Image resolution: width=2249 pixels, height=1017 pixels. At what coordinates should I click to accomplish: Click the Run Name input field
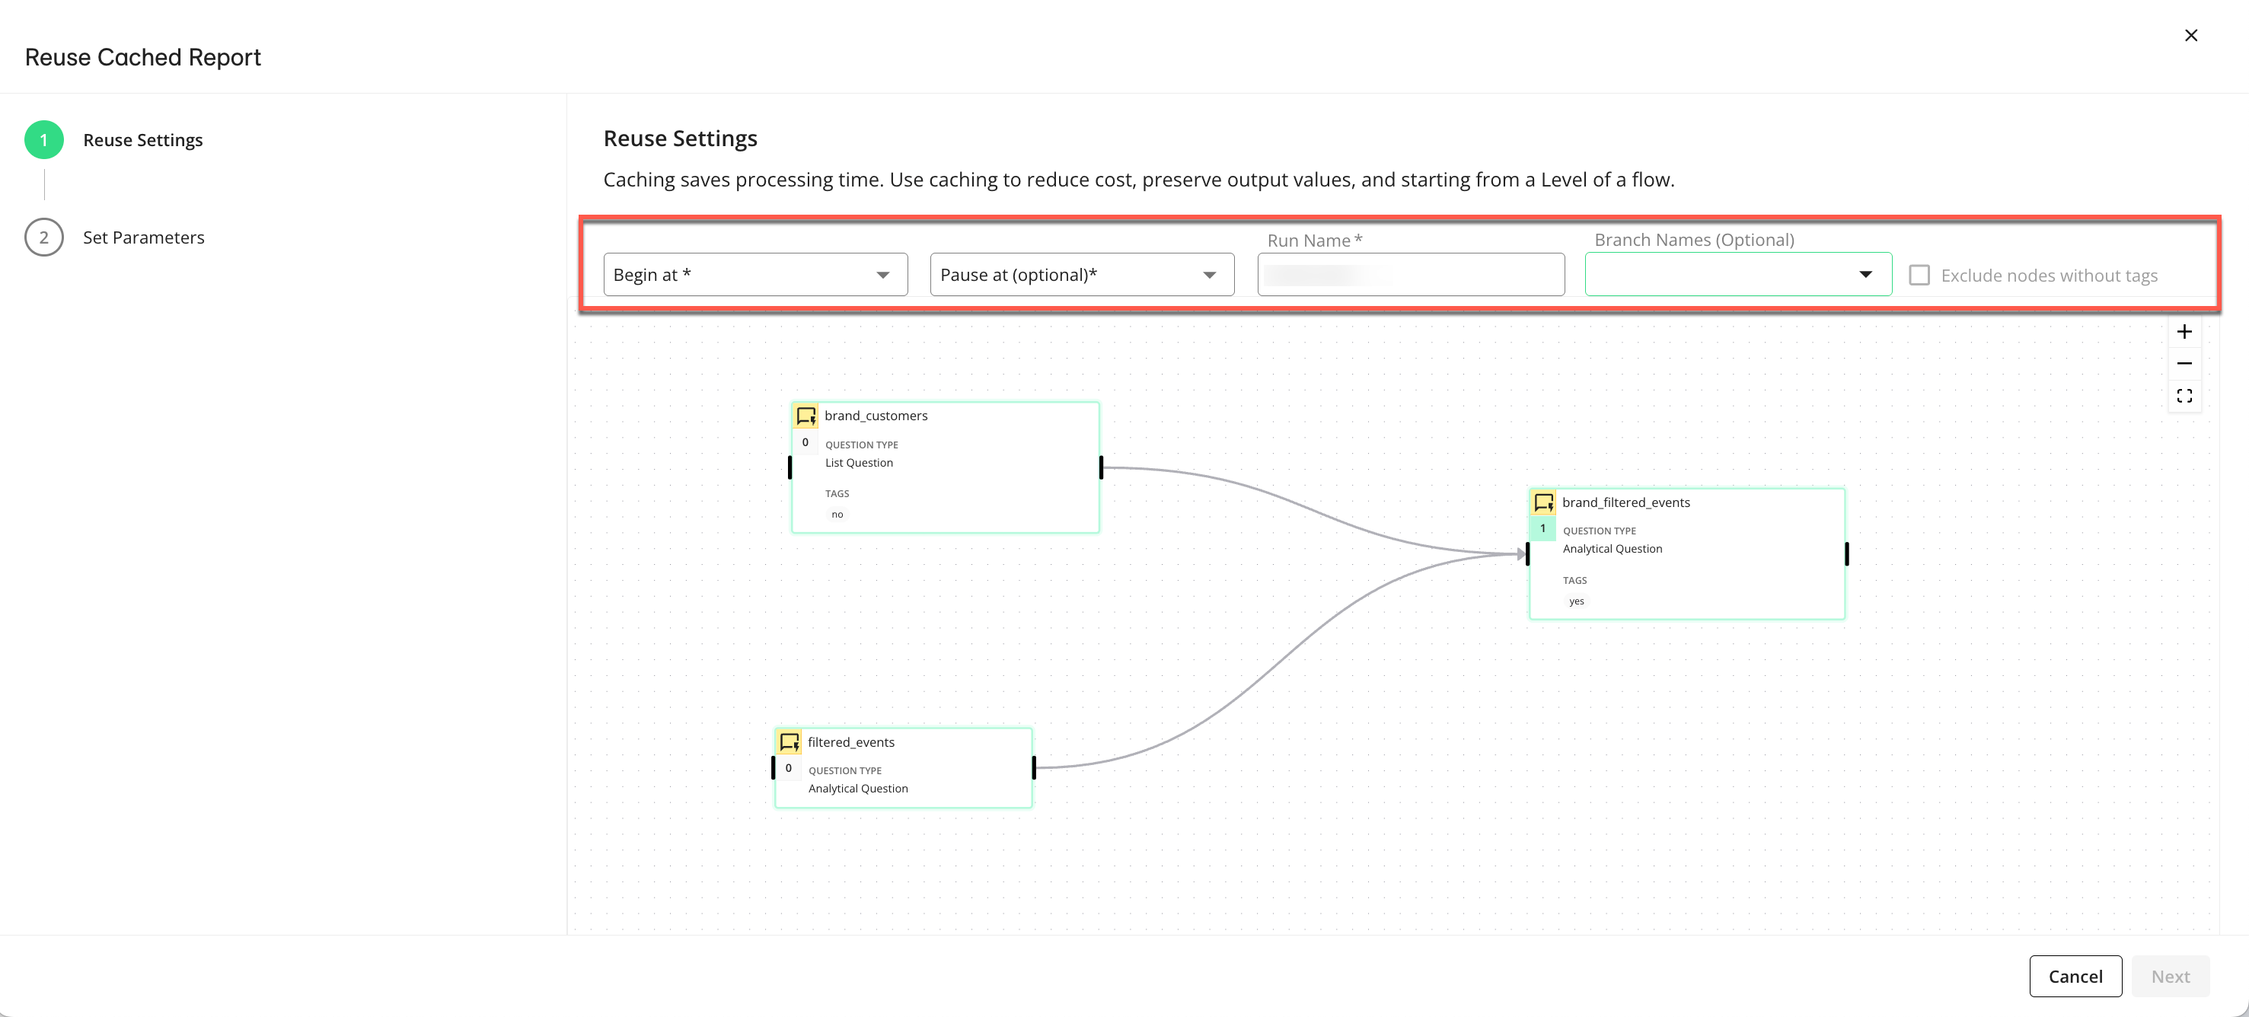1410,275
